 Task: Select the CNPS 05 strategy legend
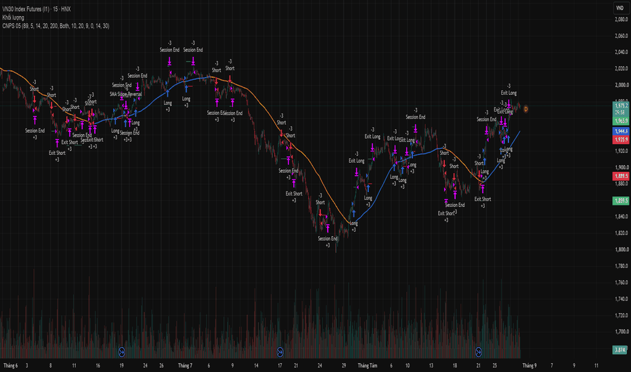click(56, 26)
